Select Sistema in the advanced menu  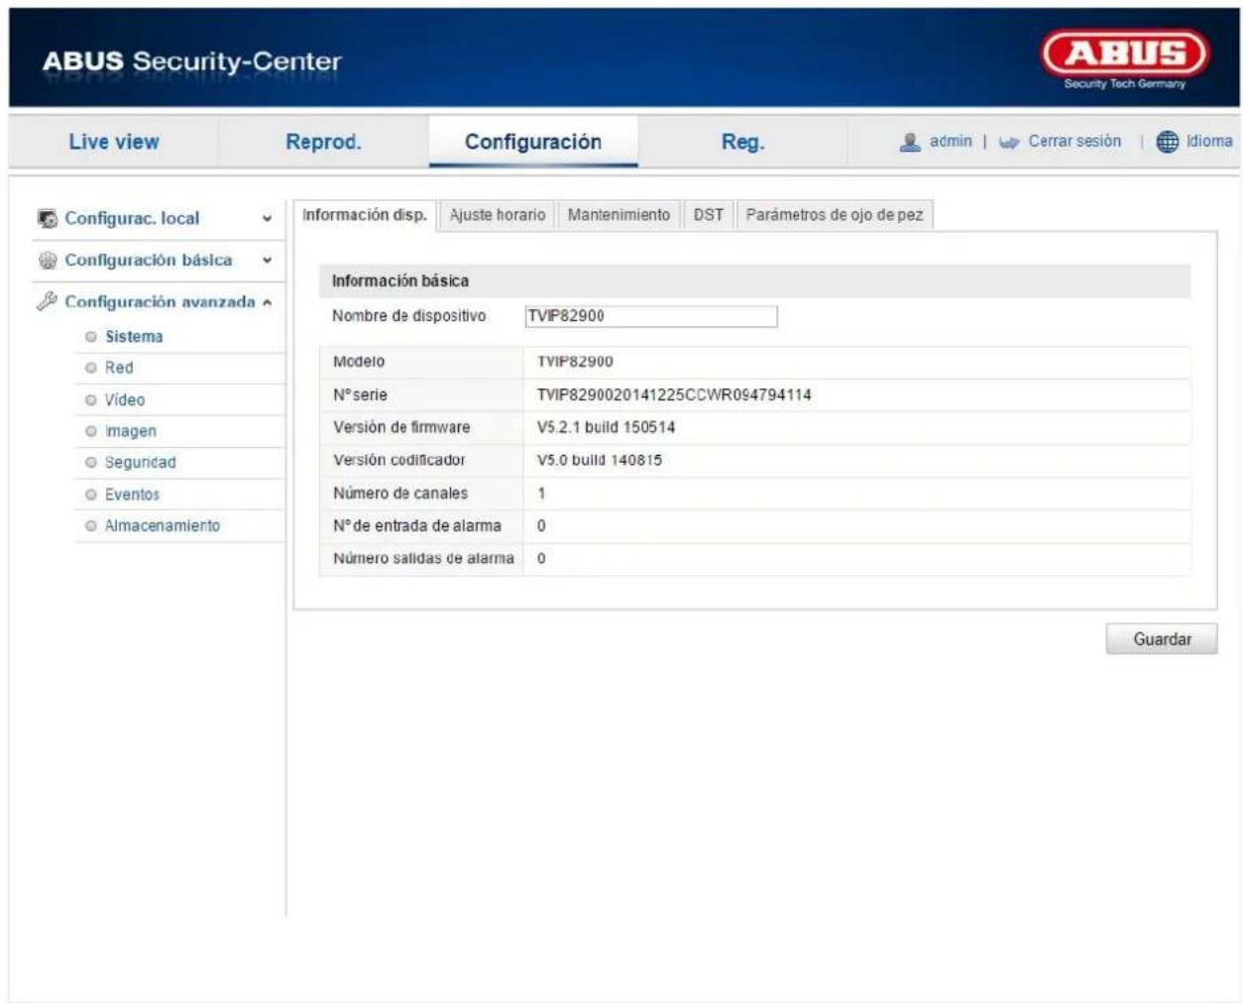click(134, 337)
